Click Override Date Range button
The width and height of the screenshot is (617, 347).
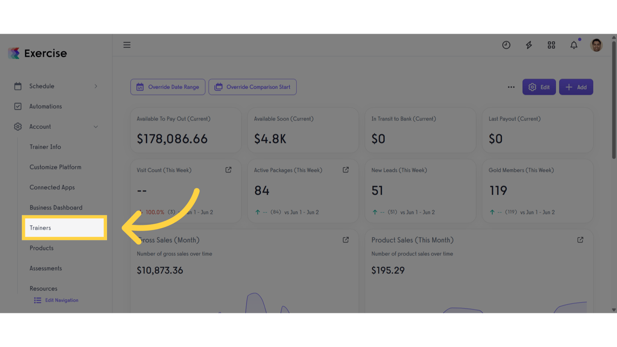(168, 87)
